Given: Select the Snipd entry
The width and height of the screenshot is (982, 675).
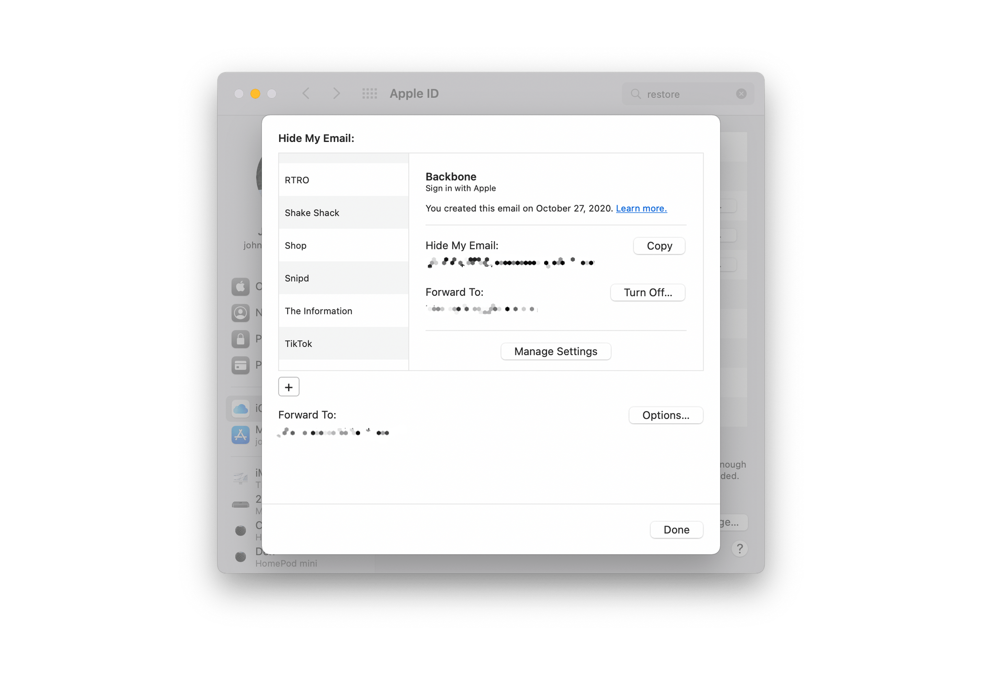Looking at the screenshot, I should (x=343, y=278).
